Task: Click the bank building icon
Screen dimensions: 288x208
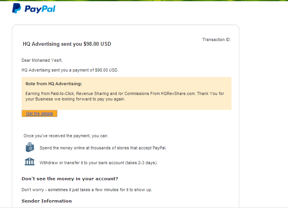Action: [x=29, y=161]
